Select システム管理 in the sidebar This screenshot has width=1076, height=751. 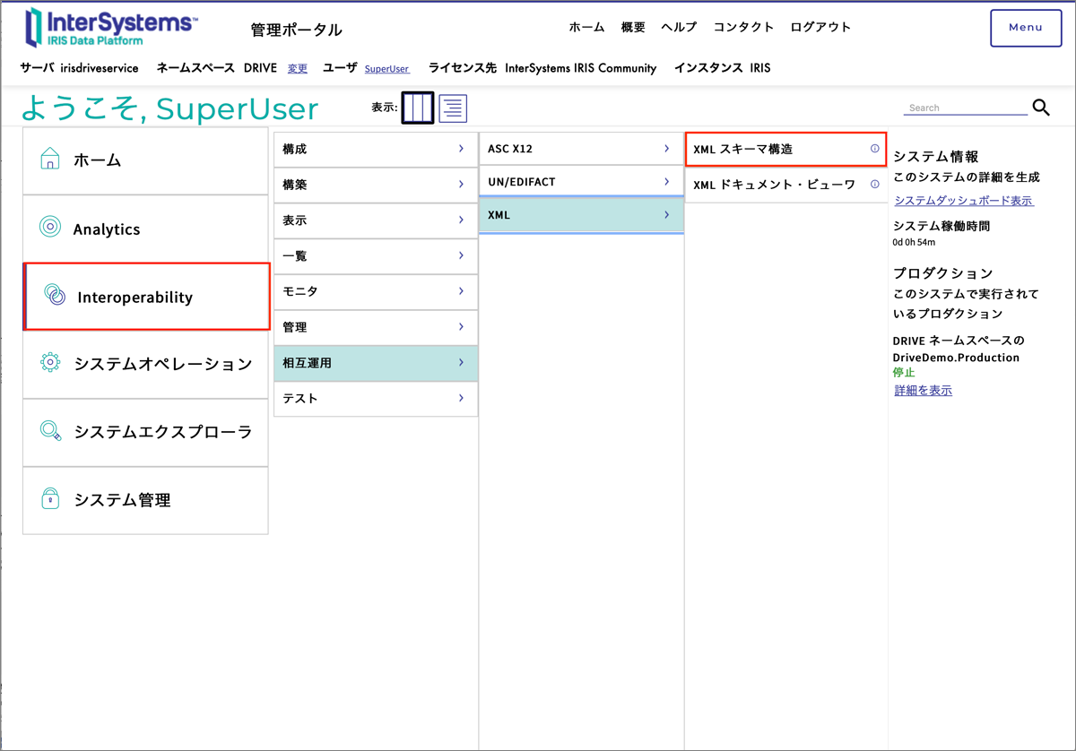145,500
